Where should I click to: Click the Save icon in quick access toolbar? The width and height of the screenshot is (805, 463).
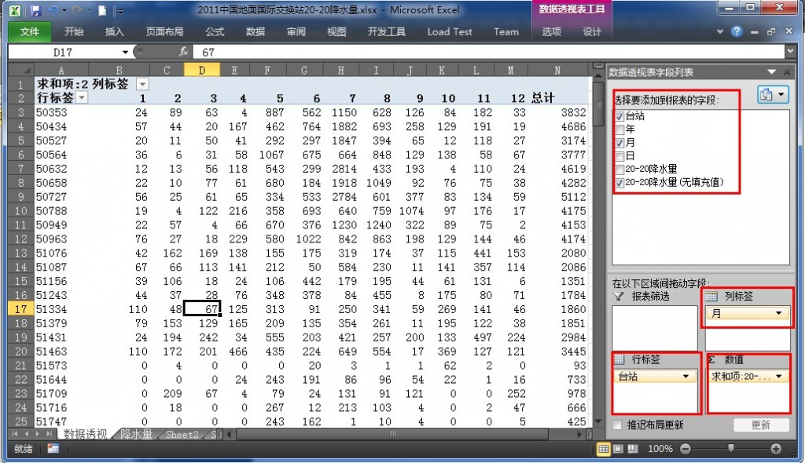35,11
